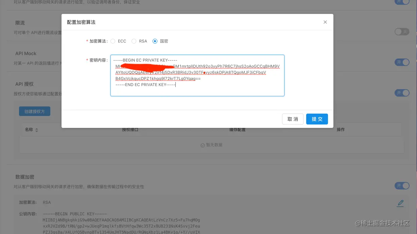This screenshot has height=234, width=417.
Task: Click the 操作 column header
Action: (x=341, y=130)
